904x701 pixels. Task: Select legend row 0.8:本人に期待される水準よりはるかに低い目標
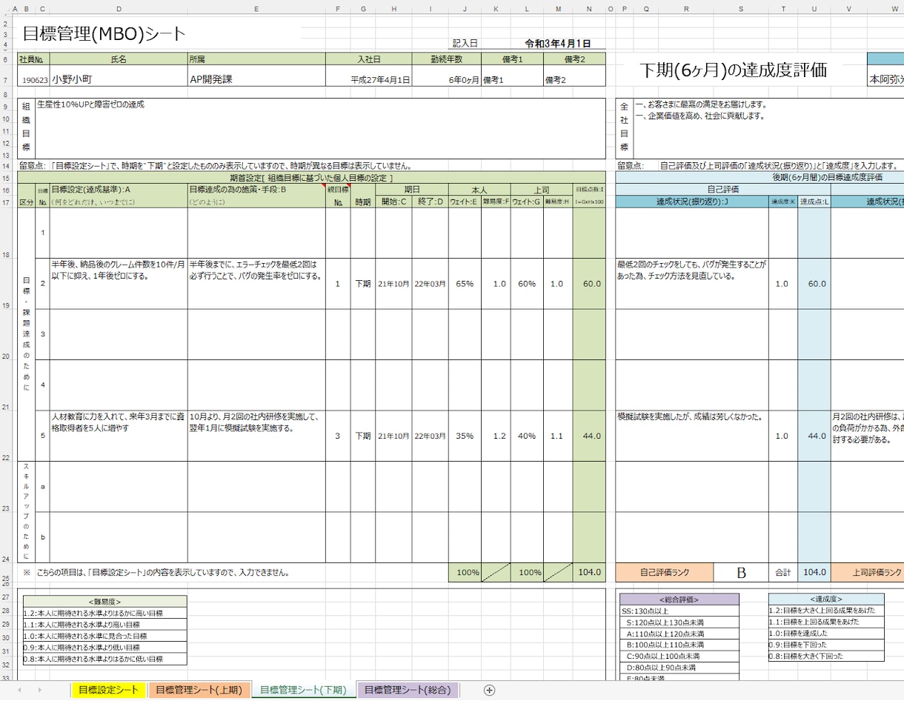(x=105, y=659)
